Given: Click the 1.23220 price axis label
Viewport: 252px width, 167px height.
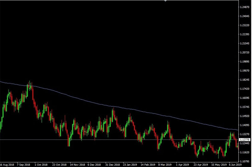Looking at the screenshot, I should pyautogui.click(x=245, y=25).
